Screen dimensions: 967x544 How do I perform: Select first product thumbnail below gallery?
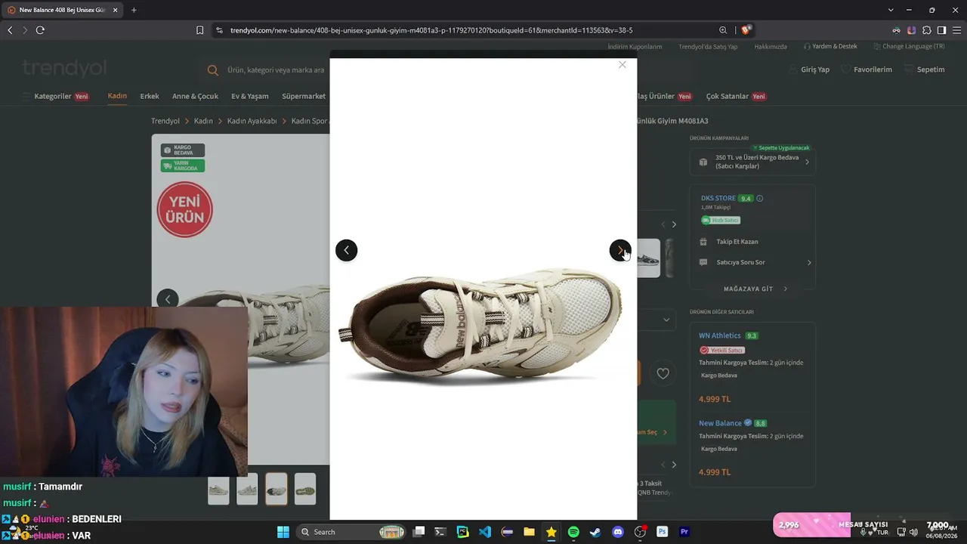point(218,489)
